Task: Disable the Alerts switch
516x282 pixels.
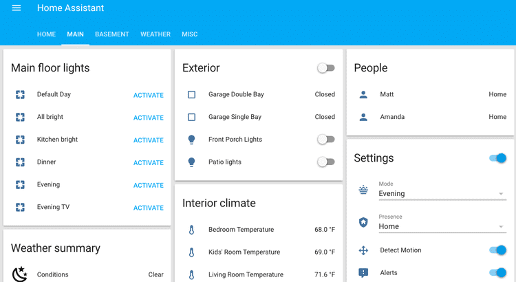Action: pyautogui.click(x=498, y=273)
